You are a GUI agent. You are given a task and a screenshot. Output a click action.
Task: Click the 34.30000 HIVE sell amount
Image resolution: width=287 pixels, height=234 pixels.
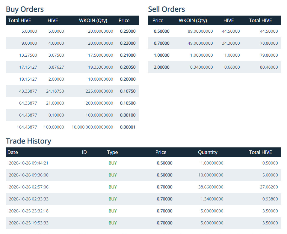[x=231, y=43]
